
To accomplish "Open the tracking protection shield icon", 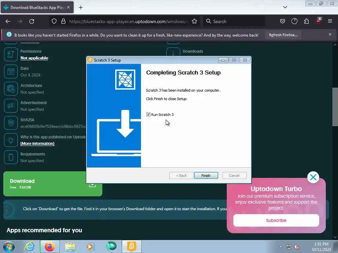I will pos(54,21).
